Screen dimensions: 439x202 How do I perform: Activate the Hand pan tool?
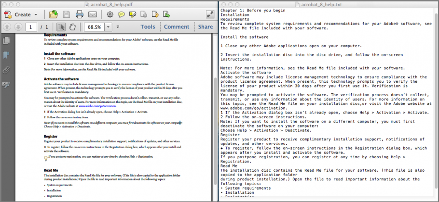pyautogui.click(x=72, y=27)
